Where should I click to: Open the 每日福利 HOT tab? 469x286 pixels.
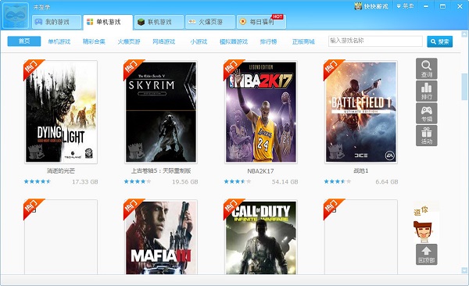(261, 22)
